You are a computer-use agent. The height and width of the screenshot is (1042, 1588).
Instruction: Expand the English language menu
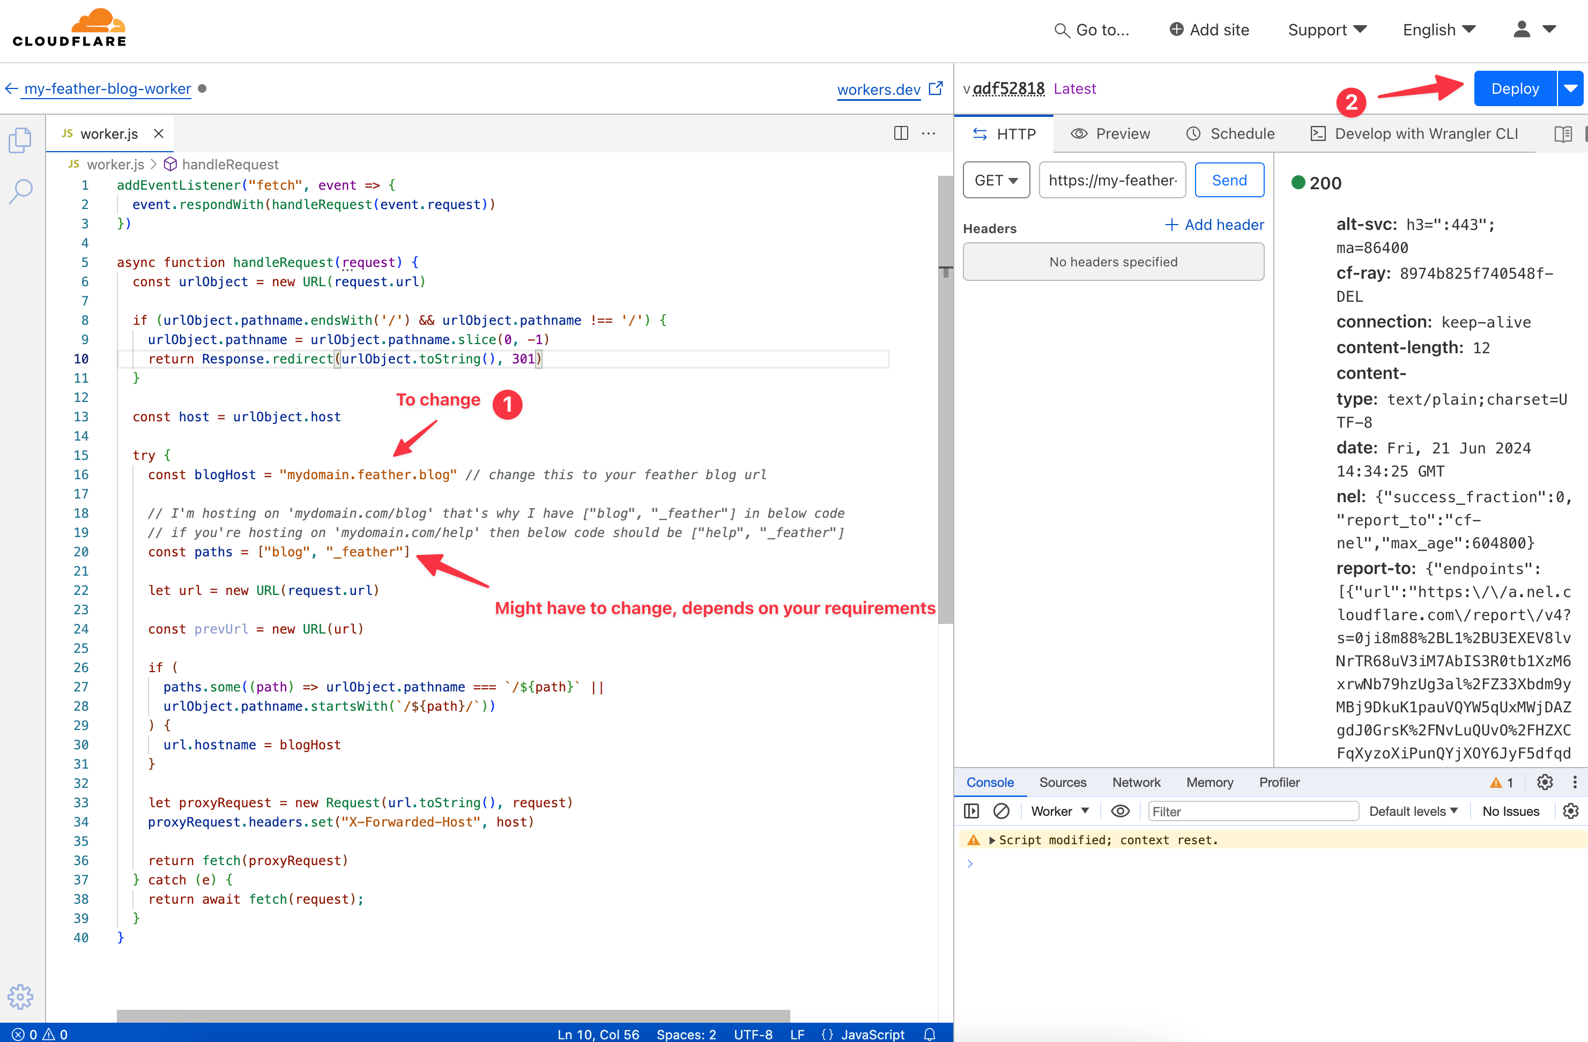1438,30
